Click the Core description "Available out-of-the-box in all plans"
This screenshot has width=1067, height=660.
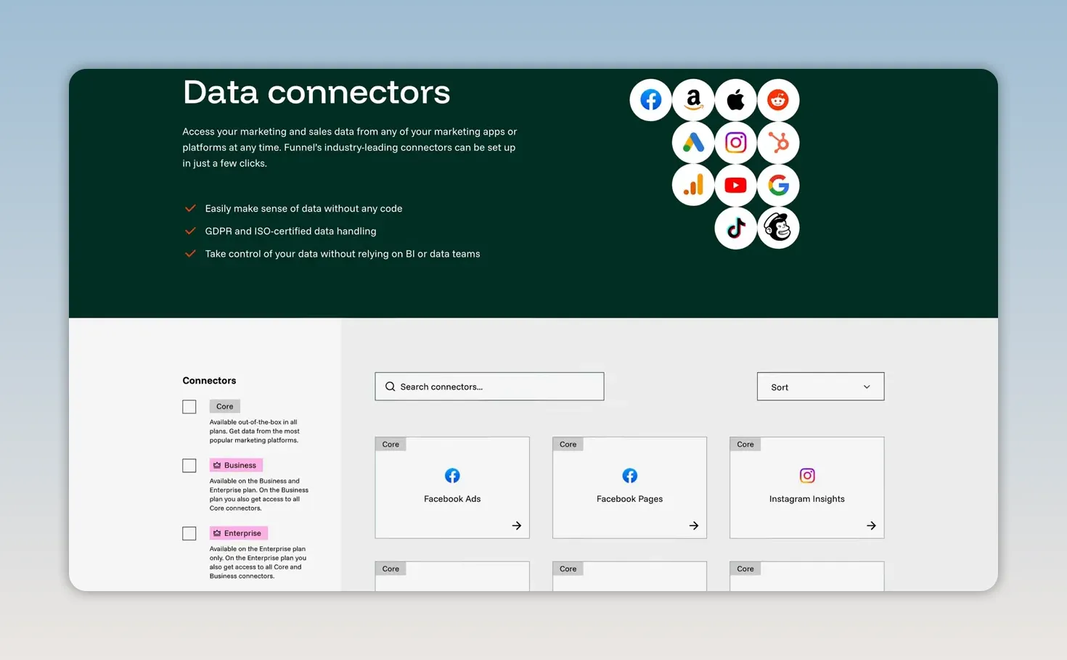click(254, 431)
